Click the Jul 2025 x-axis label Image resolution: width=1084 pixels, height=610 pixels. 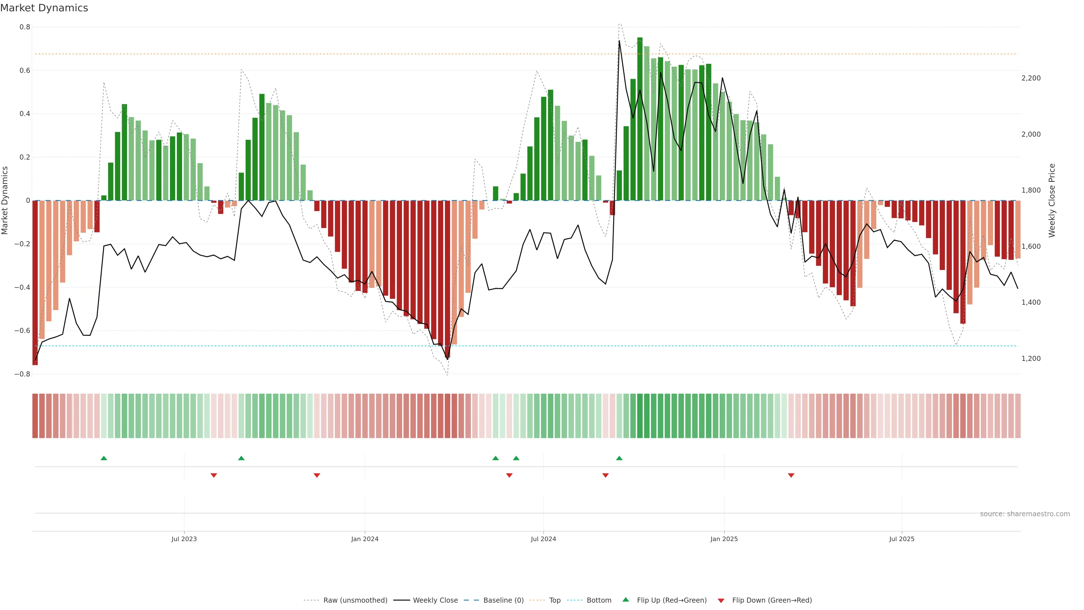click(x=901, y=539)
